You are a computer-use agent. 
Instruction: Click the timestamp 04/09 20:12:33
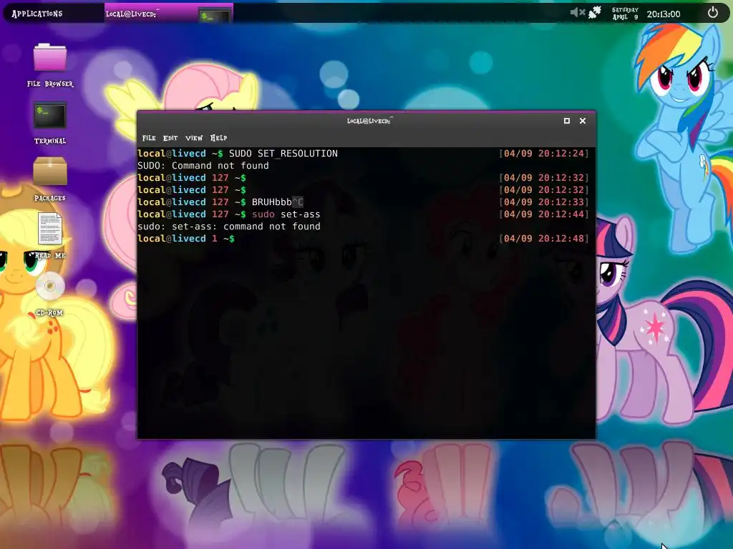pyautogui.click(x=544, y=202)
